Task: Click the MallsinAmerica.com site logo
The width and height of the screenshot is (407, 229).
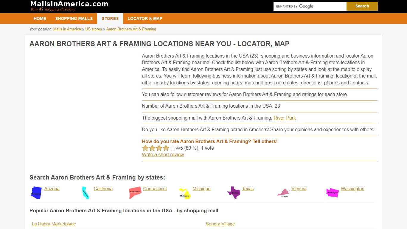Action: (69, 4)
